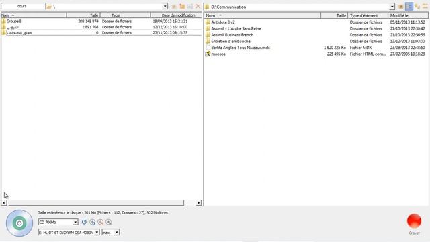
Task: Select the Arabic-named folder sized 2 891 768
Action: point(101,27)
